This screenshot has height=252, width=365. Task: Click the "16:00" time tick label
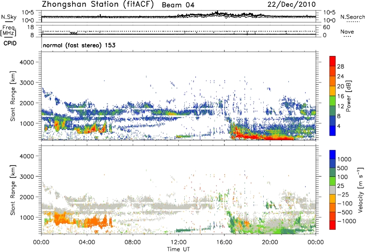point(224,242)
